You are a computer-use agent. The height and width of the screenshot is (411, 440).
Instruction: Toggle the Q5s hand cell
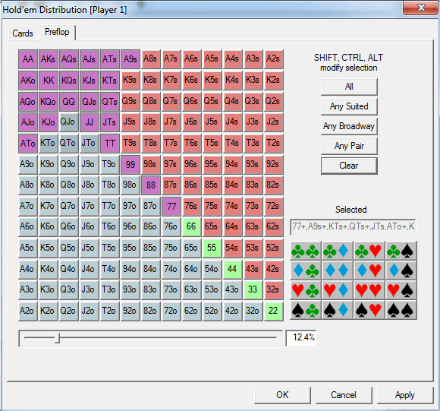click(x=212, y=101)
